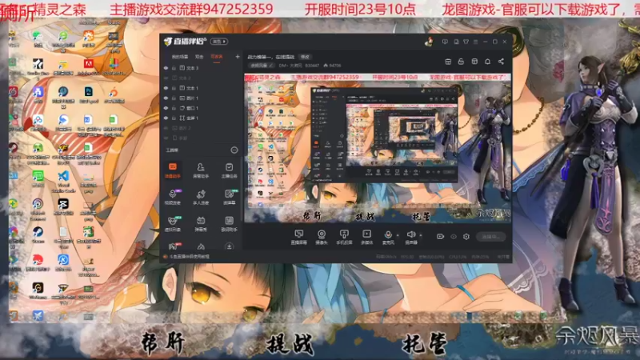Click 修改 to edit the stream title
The height and width of the screenshot is (360, 640).
coord(305,57)
